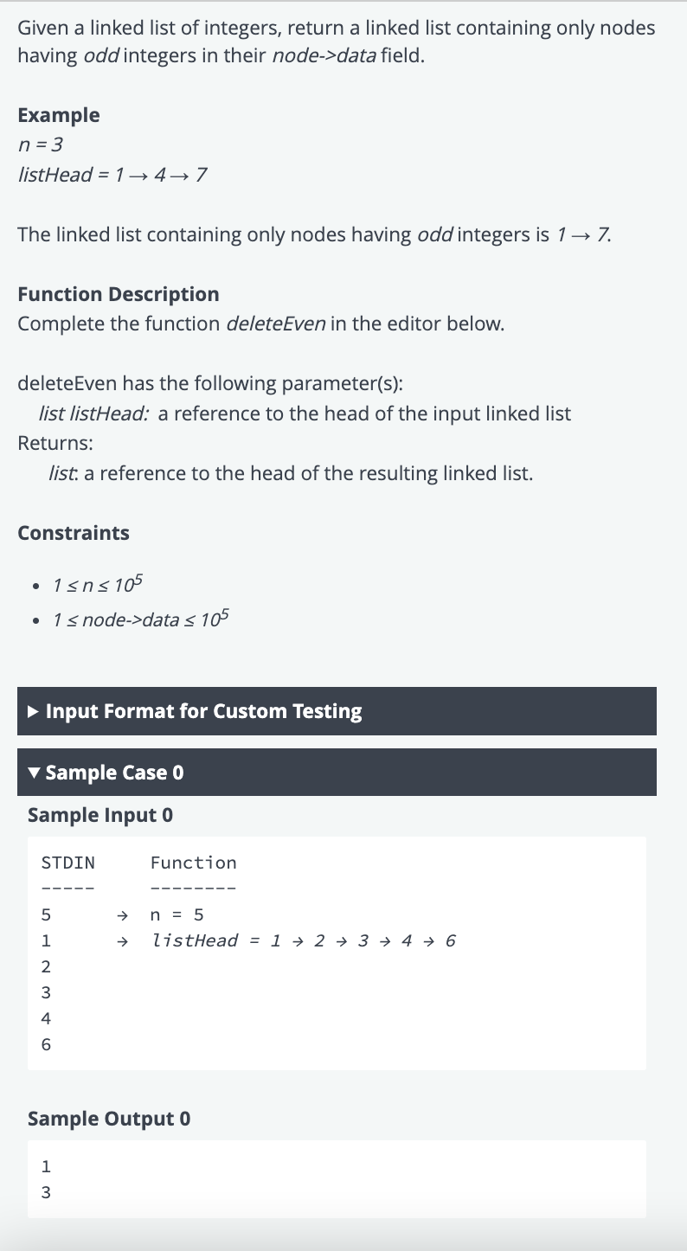
Task: Click the value 6 in the STDIN column
Action: (46, 1045)
